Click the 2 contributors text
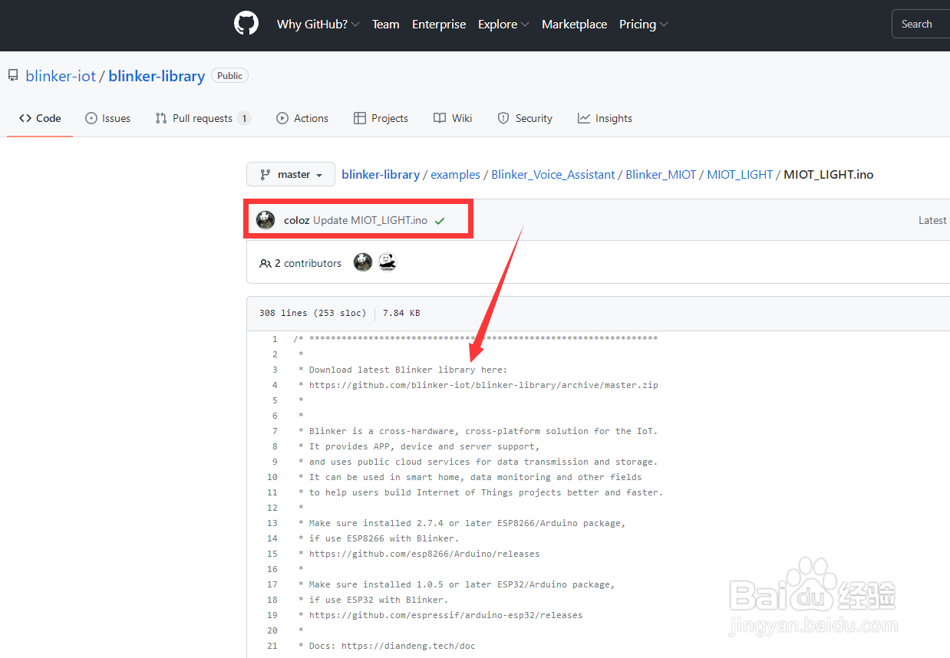The image size is (950, 658). (x=308, y=263)
